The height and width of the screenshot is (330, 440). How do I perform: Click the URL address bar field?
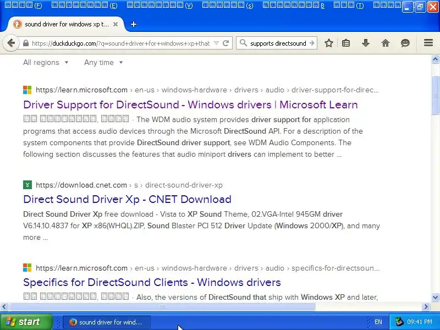120,43
